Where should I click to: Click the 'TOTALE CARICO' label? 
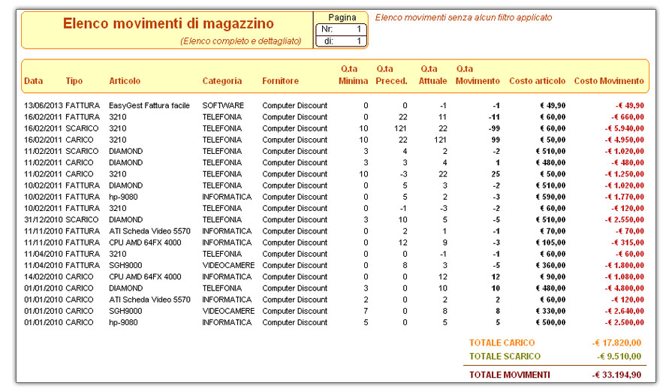pos(502,342)
